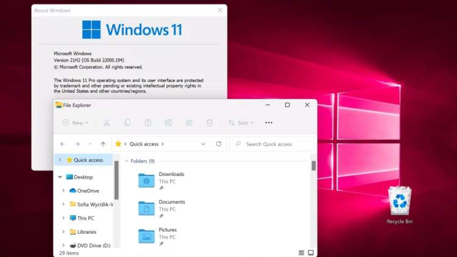Collapse the Desktop tree node
The height and width of the screenshot is (257, 457).
coord(60,177)
